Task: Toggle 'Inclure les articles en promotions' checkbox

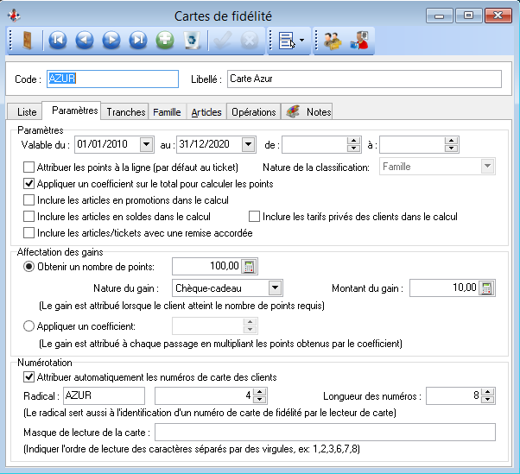Action: tap(30, 200)
